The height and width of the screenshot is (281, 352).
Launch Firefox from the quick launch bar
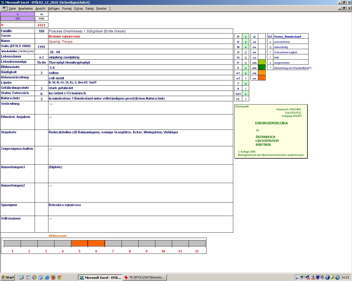[x=53, y=277]
